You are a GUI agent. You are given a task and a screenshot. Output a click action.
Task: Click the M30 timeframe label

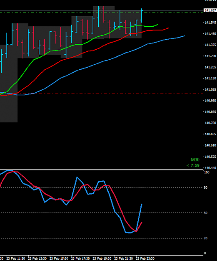195,160
